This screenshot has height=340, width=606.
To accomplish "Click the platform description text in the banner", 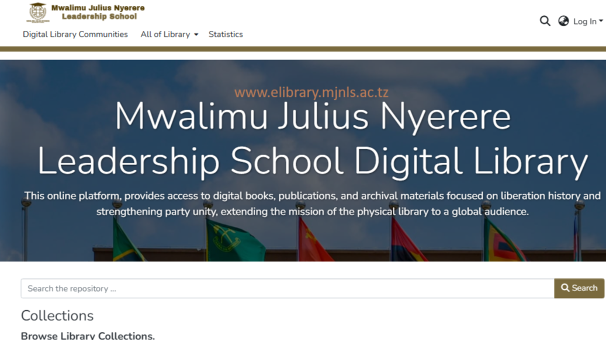I will [x=311, y=204].
